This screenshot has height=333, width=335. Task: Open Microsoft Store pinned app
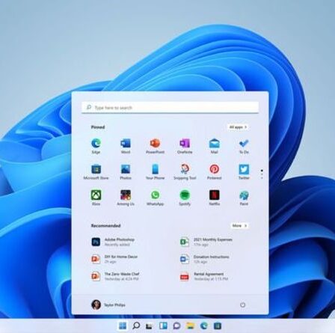tap(96, 172)
